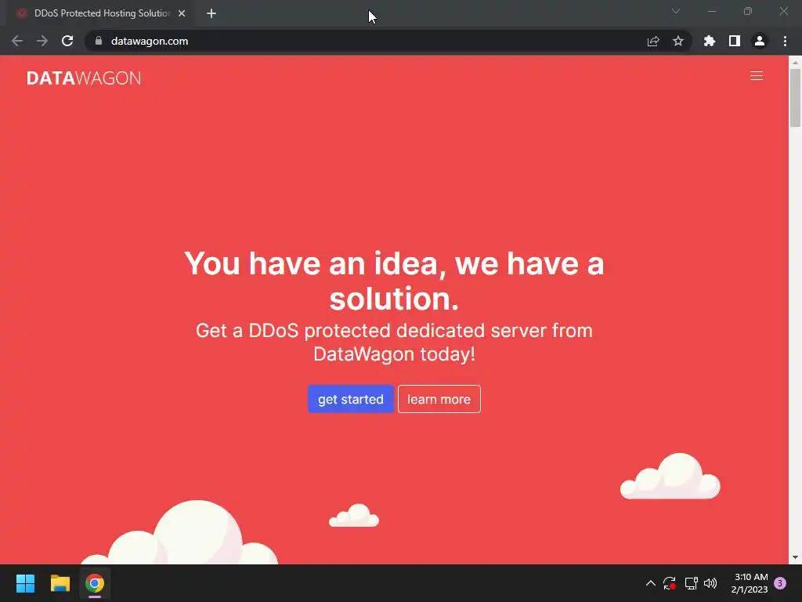The height and width of the screenshot is (602, 802).
Task: Click the sync status tray icon
Action: [x=670, y=583]
